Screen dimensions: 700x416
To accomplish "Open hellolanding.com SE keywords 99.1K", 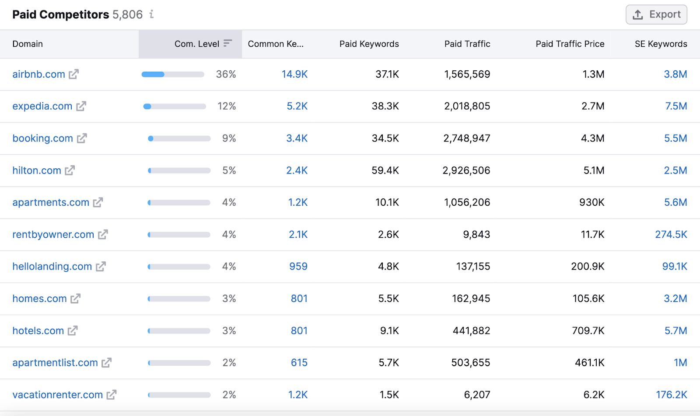I will (675, 267).
